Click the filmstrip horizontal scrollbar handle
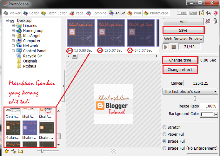 pos(75,56)
